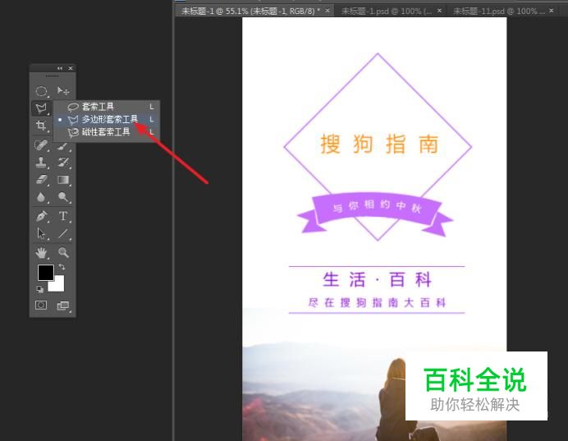Click the 与你相约中秋 ribbon banner text

(377, 206)
